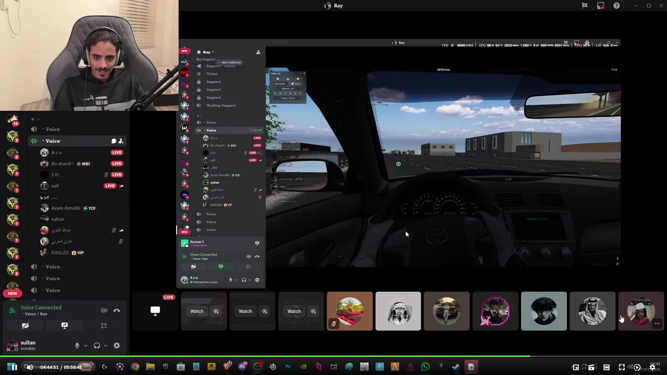The width and height of the screenshot is (667, 375).
Task: Switch to theater mode in video player
Action: click(x=607, y=367)
